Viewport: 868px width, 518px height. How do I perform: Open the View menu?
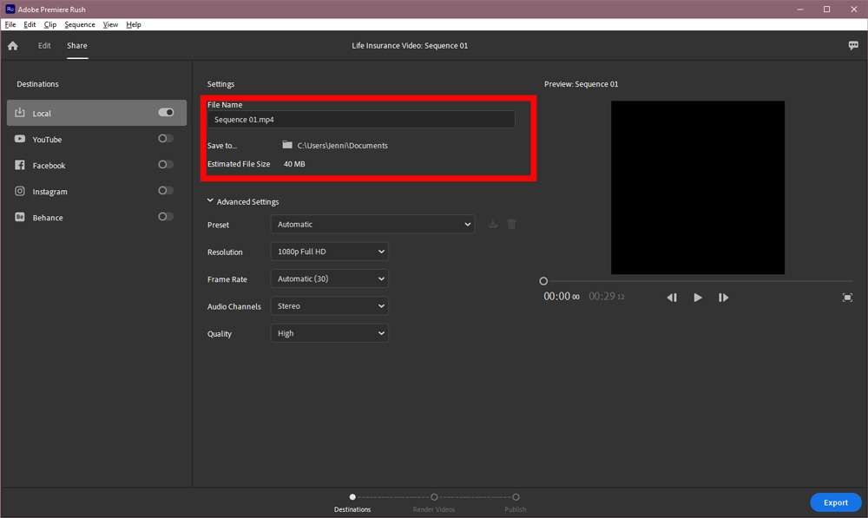[110, 24]
